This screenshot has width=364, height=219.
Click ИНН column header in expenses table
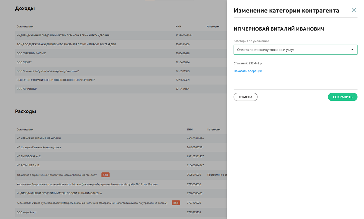point(190,130)
